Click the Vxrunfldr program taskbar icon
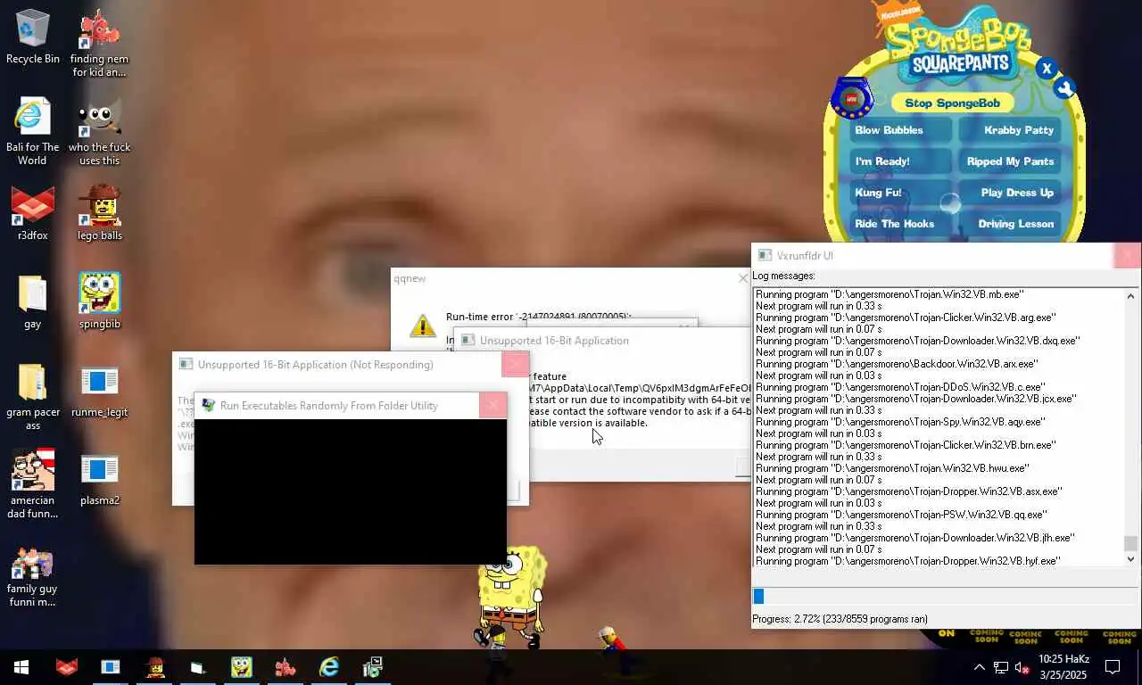Image resolution: width=1142 pixels, height=685 pixels. coord(373,667)
